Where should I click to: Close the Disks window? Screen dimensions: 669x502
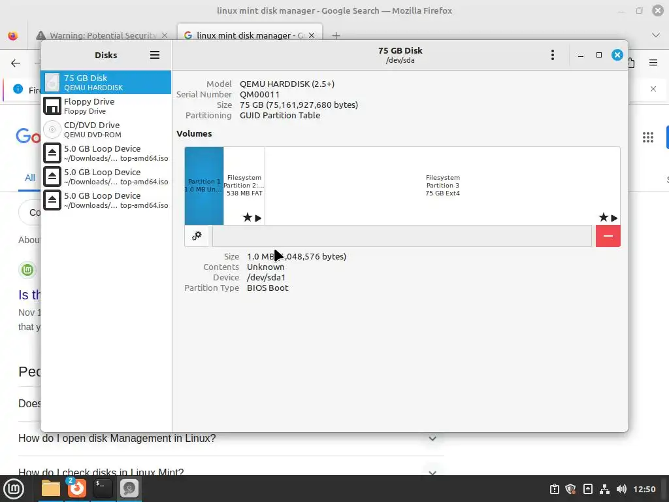point(617,55)
